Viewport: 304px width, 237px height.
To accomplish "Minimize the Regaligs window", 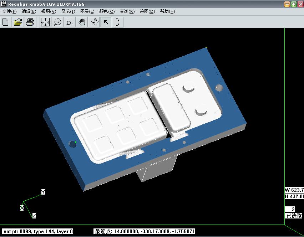I will tap(287, 4).
